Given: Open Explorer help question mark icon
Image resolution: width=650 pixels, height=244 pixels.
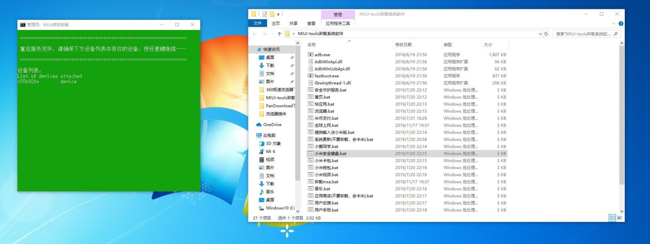Looking at the screenshot, I should 621,23.
